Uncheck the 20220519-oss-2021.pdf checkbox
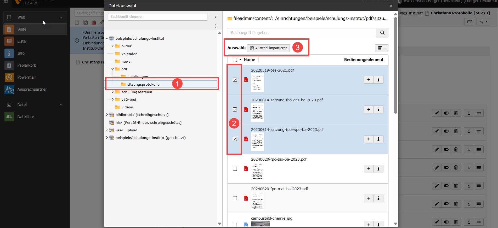The height and width of the screenshot is (228, 498). [235, 80]
